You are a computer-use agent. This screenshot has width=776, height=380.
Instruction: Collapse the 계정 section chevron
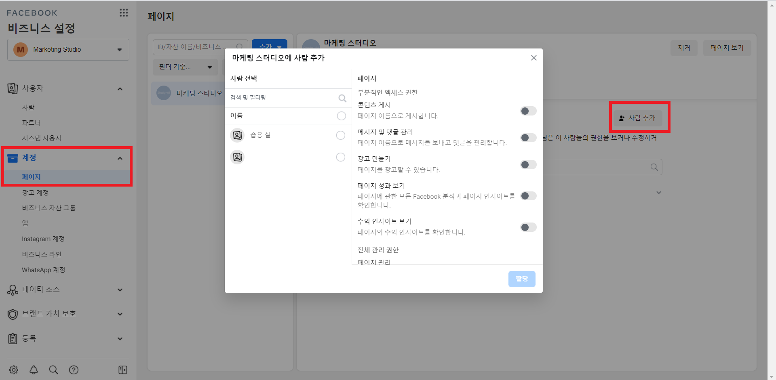(x=120, y=158)
